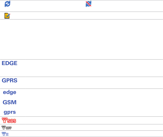Select the lowercase gprs network icon

click(10, 112)
